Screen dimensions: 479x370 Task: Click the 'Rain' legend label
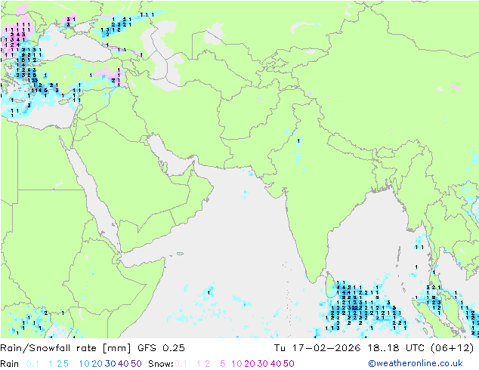[10, 364]
